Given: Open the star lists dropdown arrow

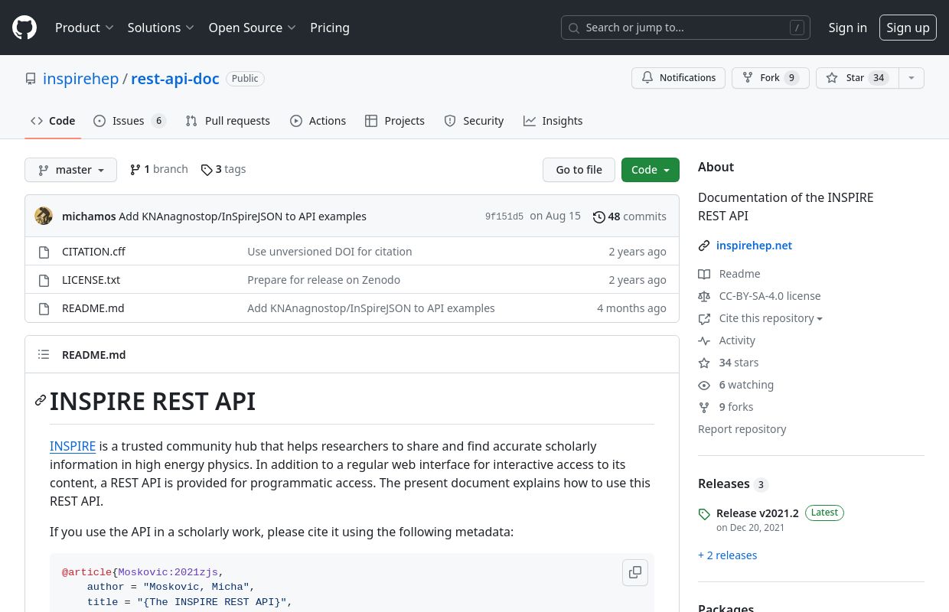Looking at the screenshot, I should coord(911,78).
